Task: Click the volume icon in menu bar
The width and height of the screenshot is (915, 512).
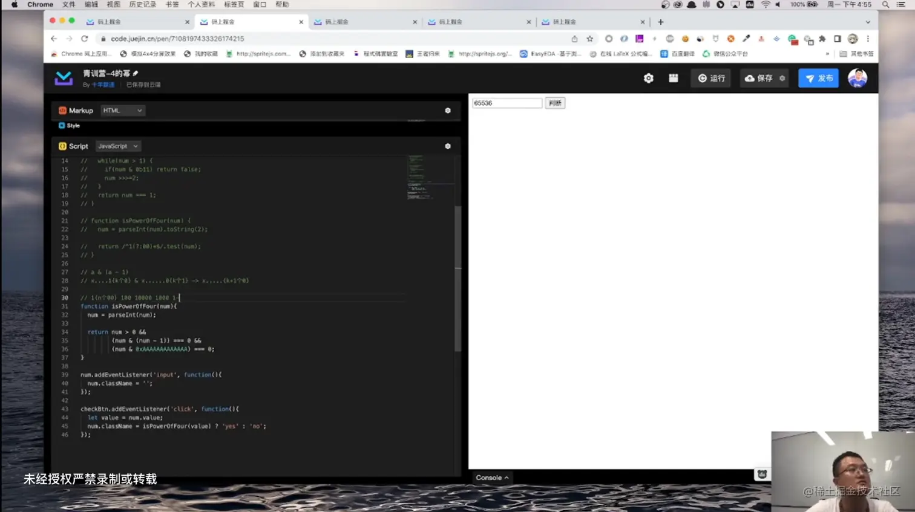Action: [778, 4]
